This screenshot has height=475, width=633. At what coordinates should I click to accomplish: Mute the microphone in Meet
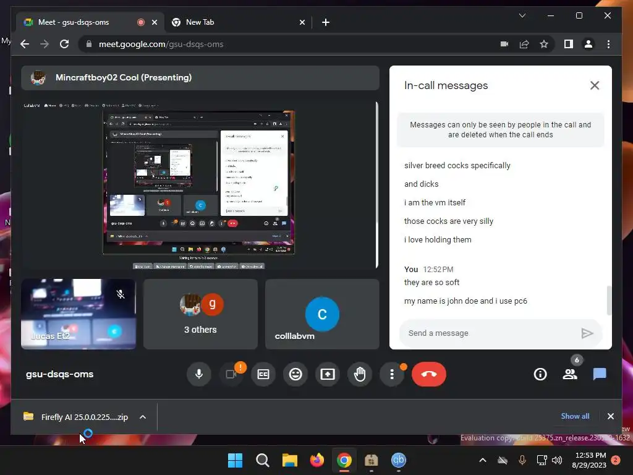198,374
